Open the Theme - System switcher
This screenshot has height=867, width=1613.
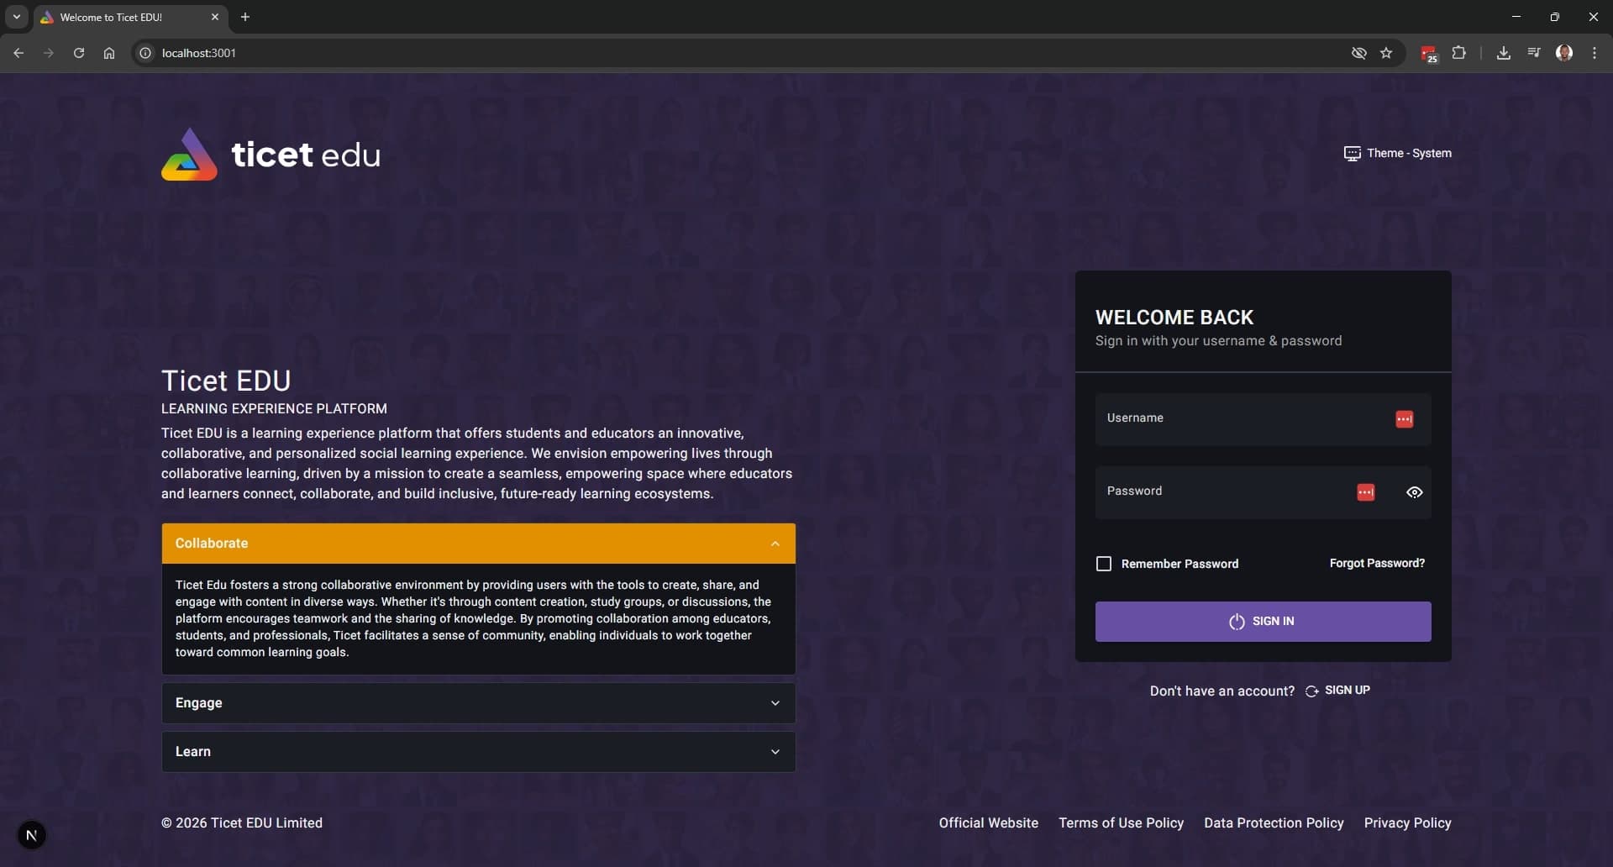point(1398,154)
